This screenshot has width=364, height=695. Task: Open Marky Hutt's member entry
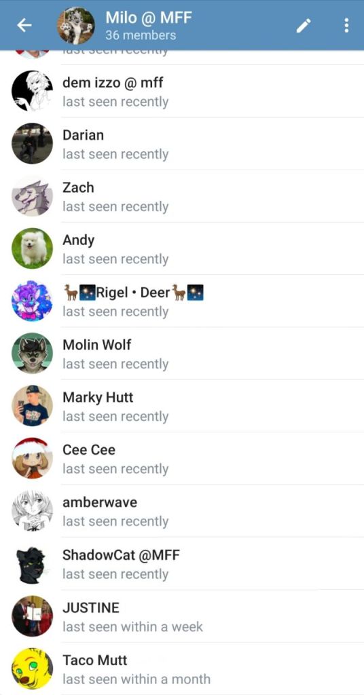click(182, 406)
